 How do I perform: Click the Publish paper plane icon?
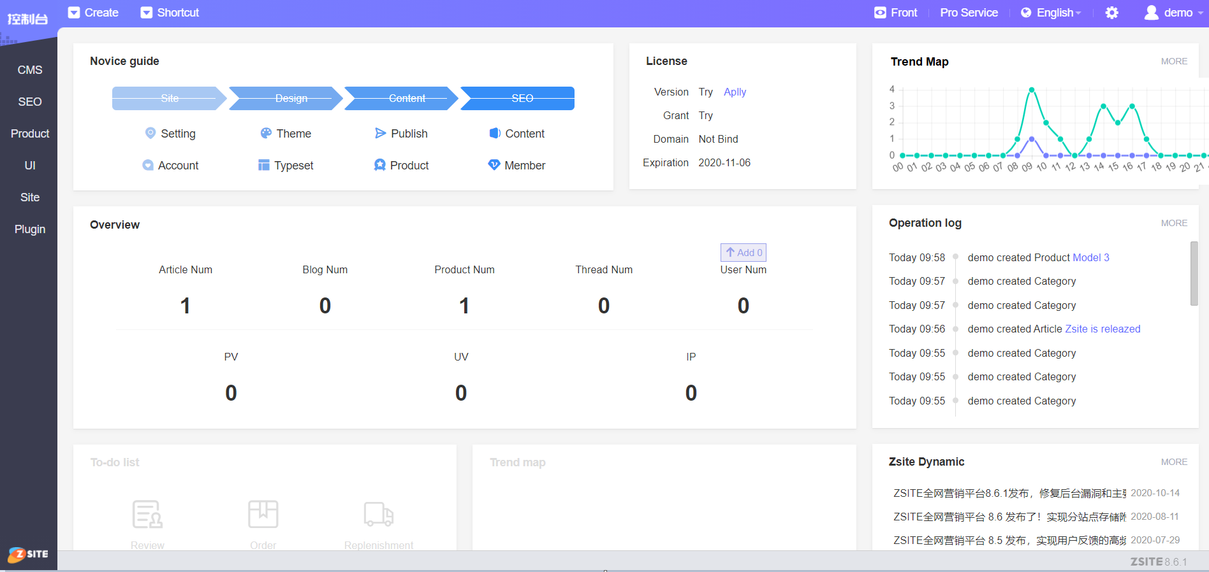[381, 133]
